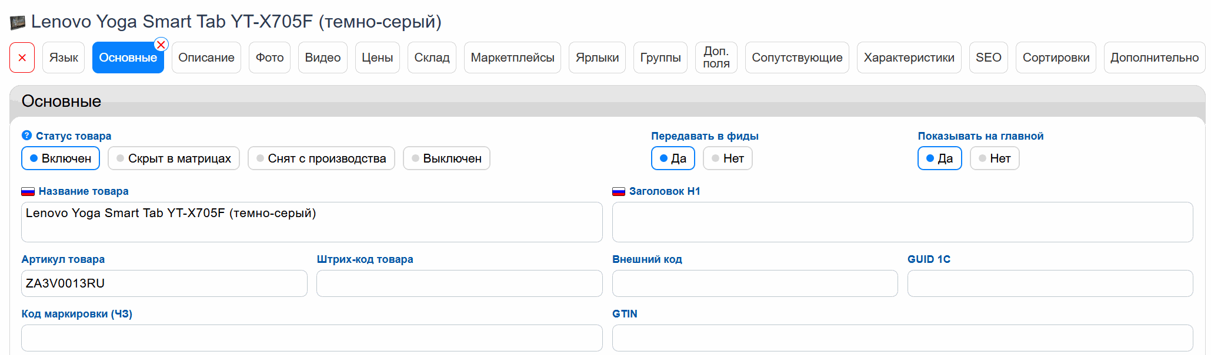Close the Основные tab with its red X badge
The image size is (1211, 355).
coord(161,45)
